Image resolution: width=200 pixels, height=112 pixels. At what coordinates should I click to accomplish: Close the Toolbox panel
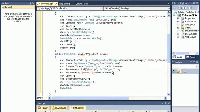[33, 3]
